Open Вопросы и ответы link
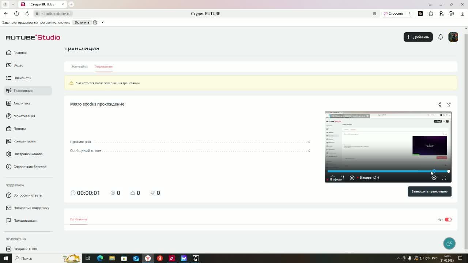 28,195
